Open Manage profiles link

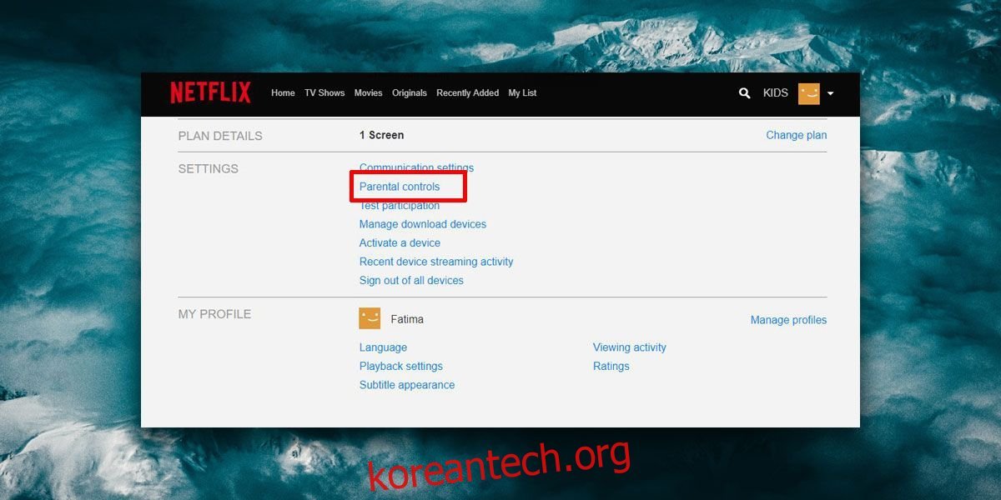[x=788, y=320]
